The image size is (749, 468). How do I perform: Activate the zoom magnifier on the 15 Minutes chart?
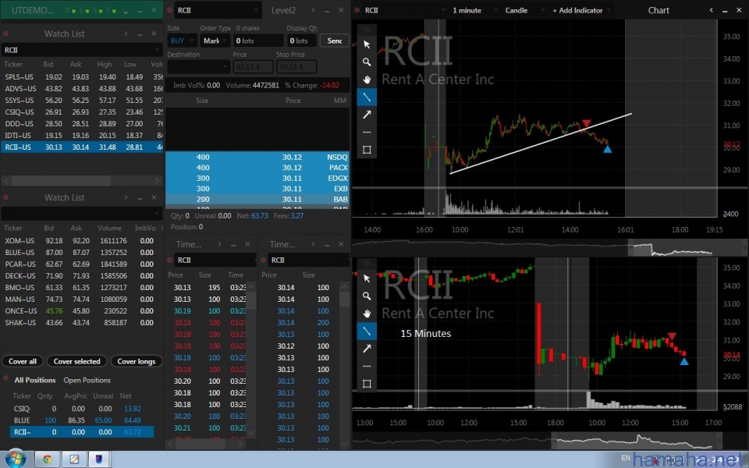point(367,296)
